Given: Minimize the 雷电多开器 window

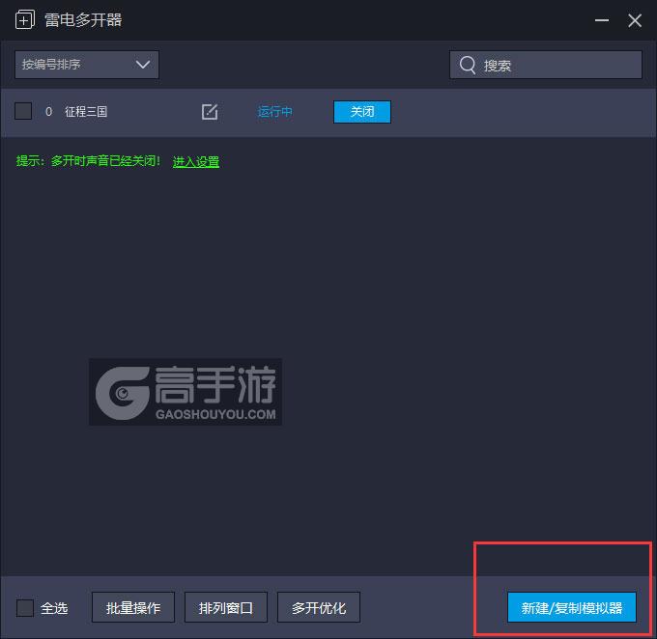Looking at the screenshot, I should [x=602, y=20].
